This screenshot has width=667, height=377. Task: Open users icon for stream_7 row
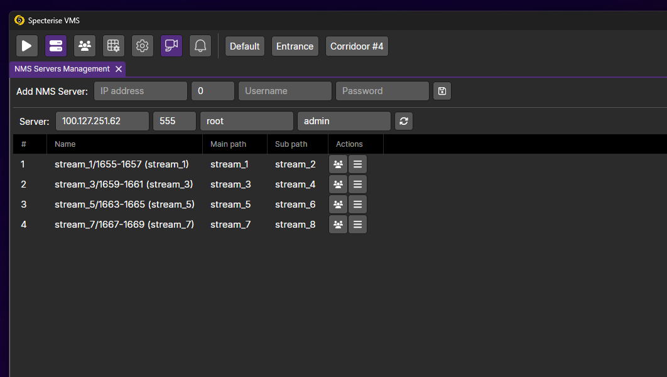(x=338, y=224)
